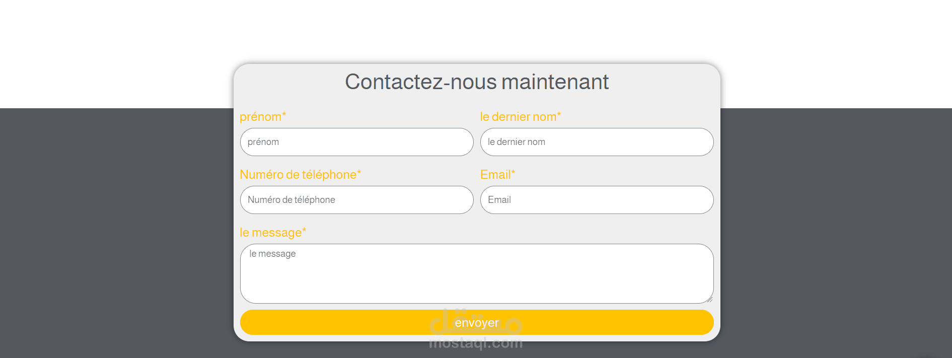Click the prénom text input field
The height and width of the screenshot is (358, 952).
click(356, 142)
